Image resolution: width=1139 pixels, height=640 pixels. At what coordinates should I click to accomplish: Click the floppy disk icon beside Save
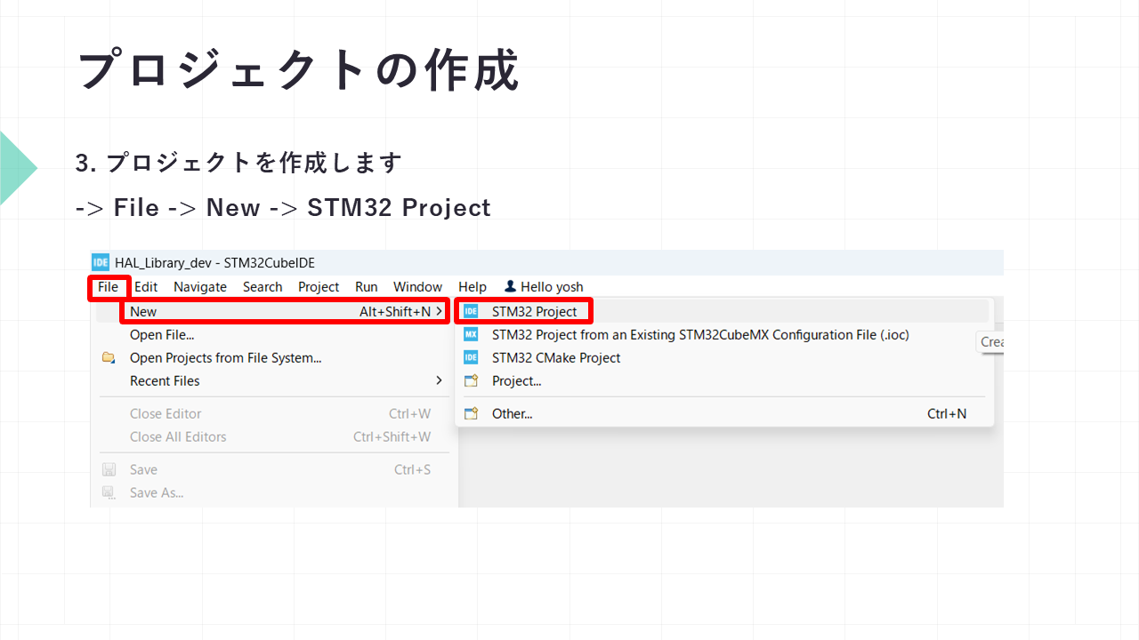point(109,469)
